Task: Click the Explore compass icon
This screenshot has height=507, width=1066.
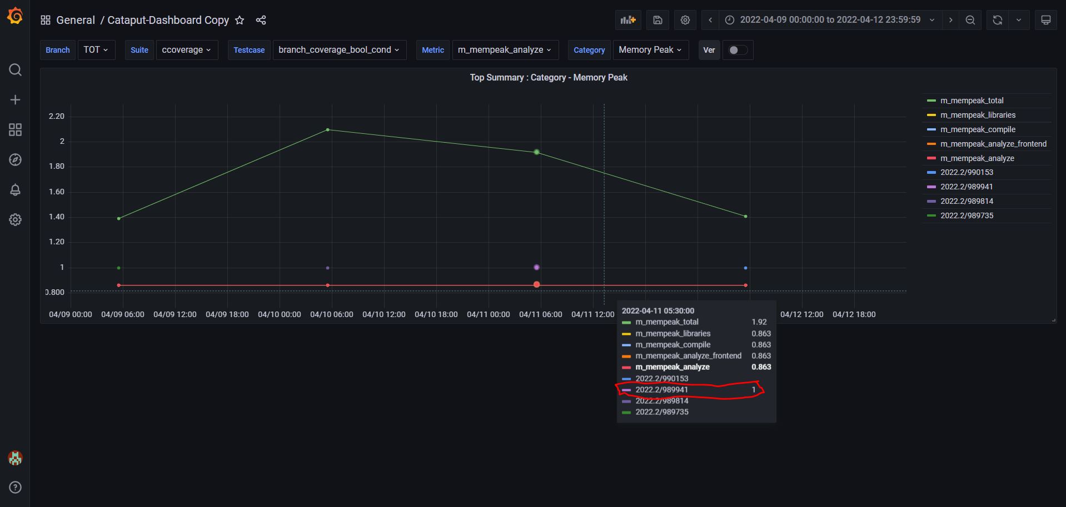Action: coord(15,159)
